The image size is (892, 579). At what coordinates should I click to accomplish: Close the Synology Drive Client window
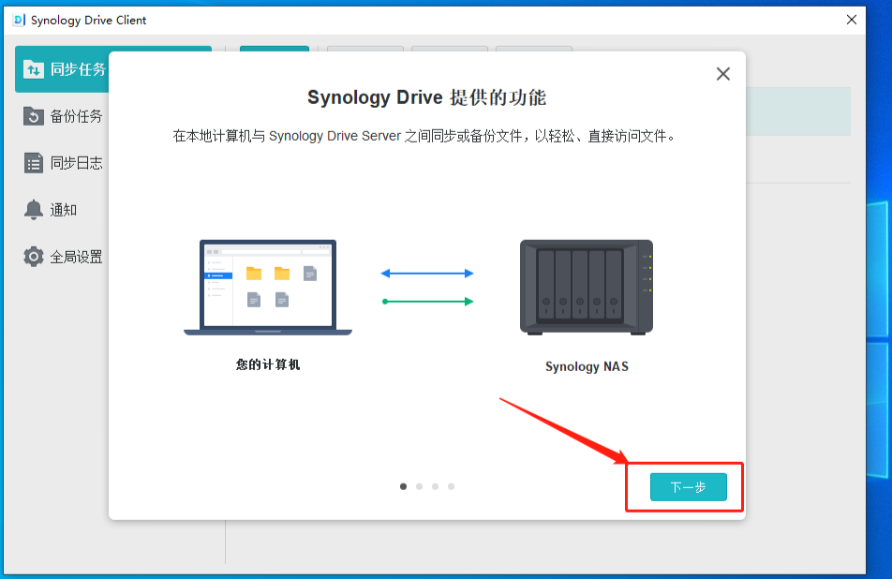pyautogui.click(x=851, y=20)
